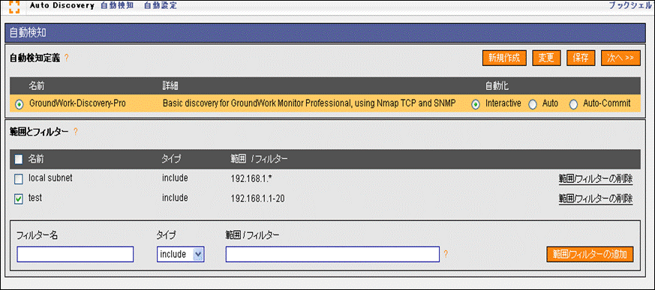Check the local subnet checkbox

[x=19, y=179]
